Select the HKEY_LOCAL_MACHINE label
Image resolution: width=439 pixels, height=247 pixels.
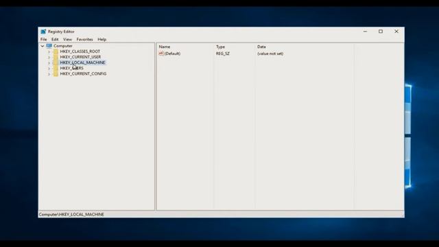82,62
